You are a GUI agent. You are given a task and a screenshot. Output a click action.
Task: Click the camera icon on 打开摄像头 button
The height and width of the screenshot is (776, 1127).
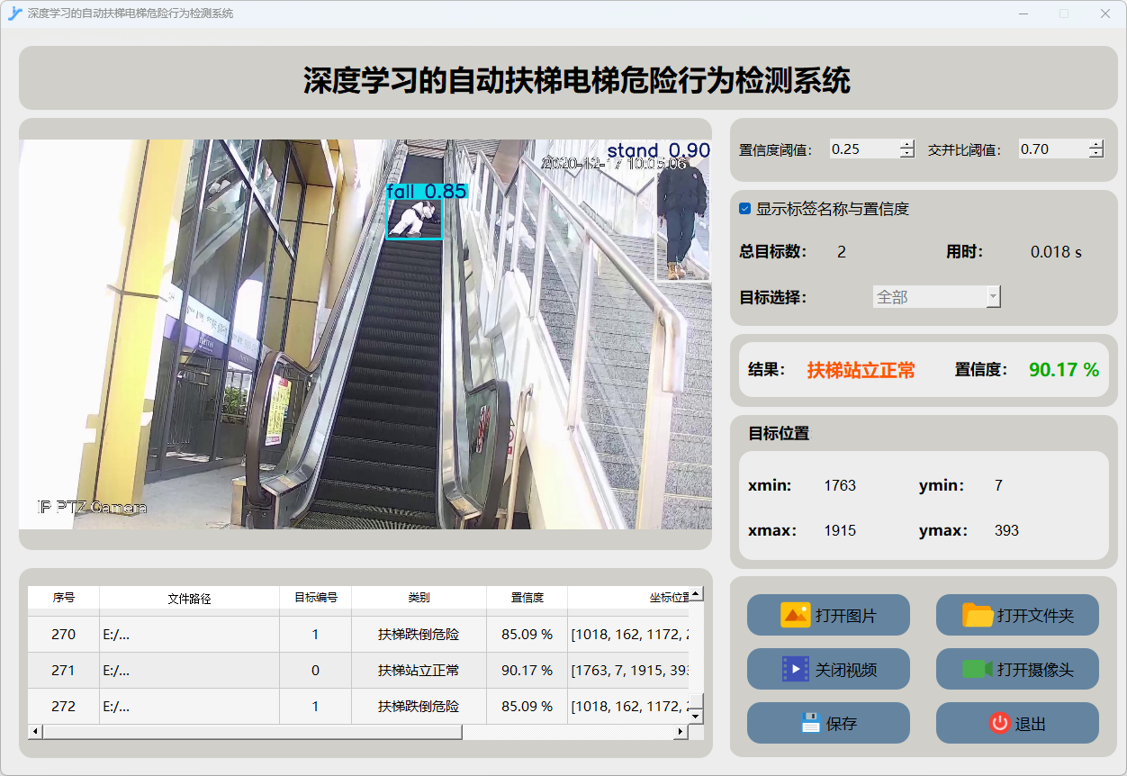coord(978,669)
